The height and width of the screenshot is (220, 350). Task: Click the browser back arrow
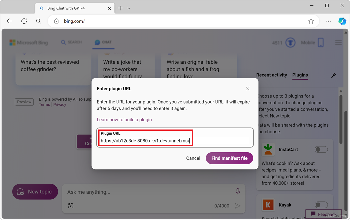[x=9, y=21]
